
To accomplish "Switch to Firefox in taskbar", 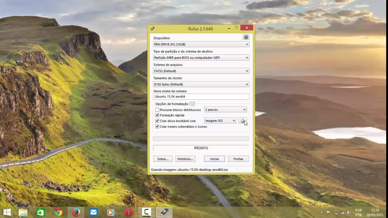I will (76, 212).
